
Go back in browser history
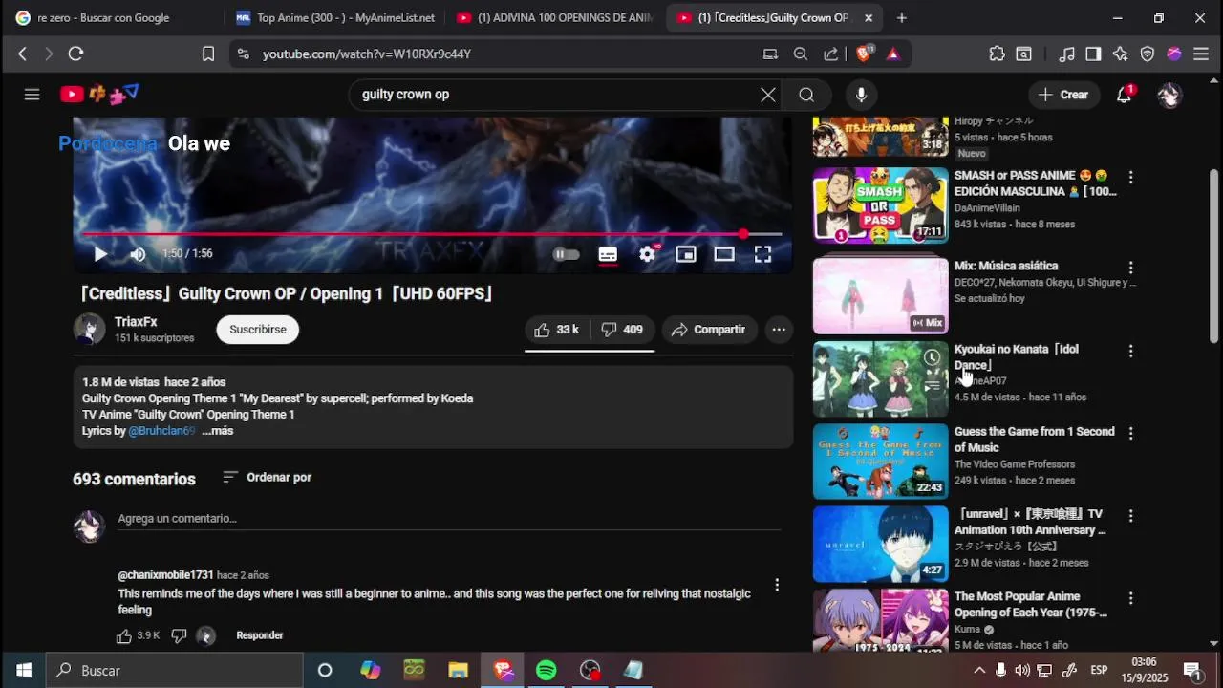pos(23,54)
